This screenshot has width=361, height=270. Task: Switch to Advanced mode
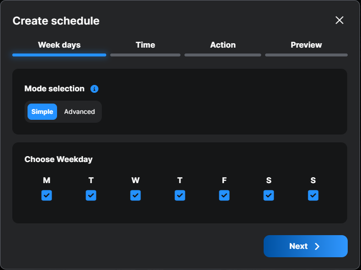click(x=79, y=111)
